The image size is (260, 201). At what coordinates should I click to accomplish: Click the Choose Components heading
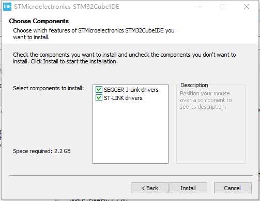[x=39, y=21]
